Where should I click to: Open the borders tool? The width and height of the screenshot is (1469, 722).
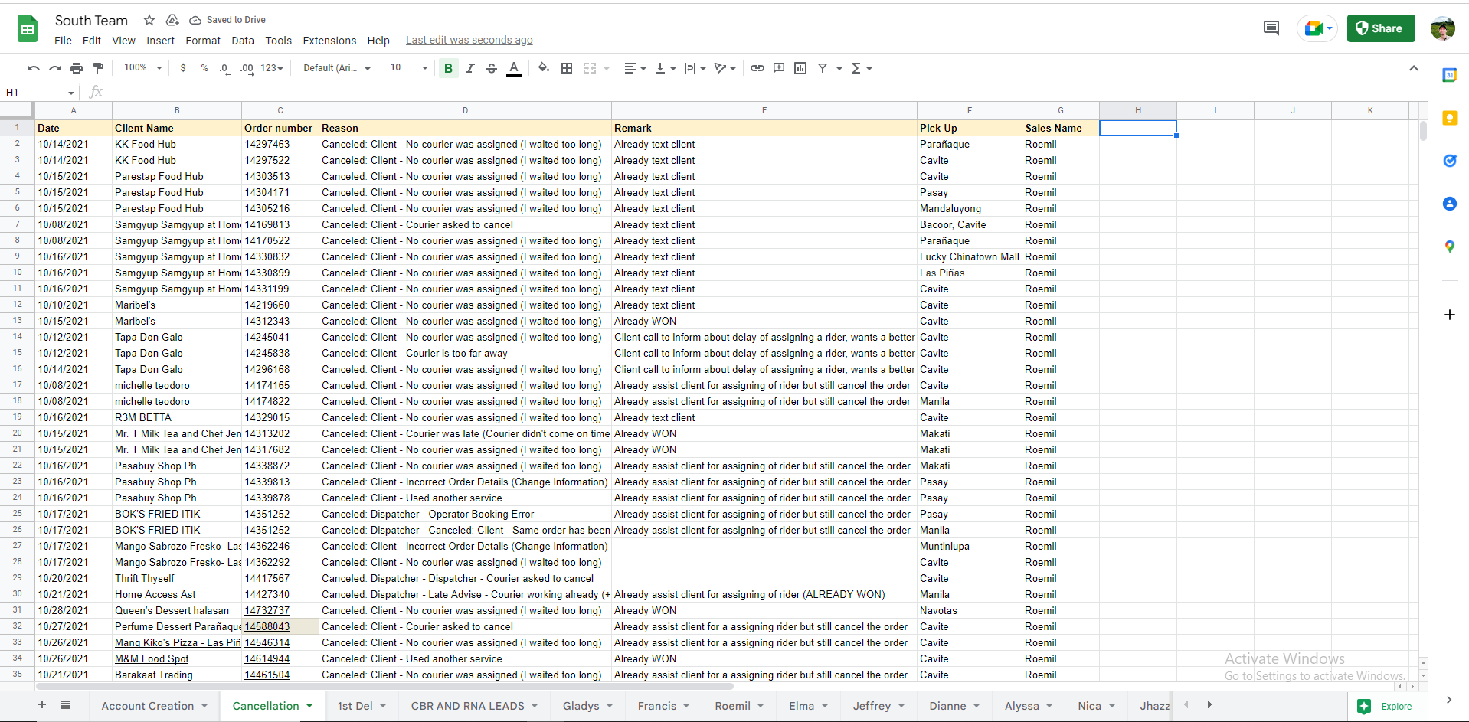567,68
